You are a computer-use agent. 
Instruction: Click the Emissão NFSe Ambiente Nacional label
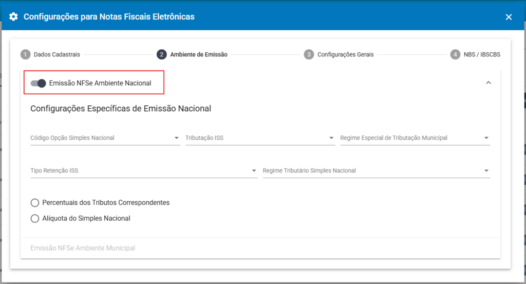[x=100, y=83]
